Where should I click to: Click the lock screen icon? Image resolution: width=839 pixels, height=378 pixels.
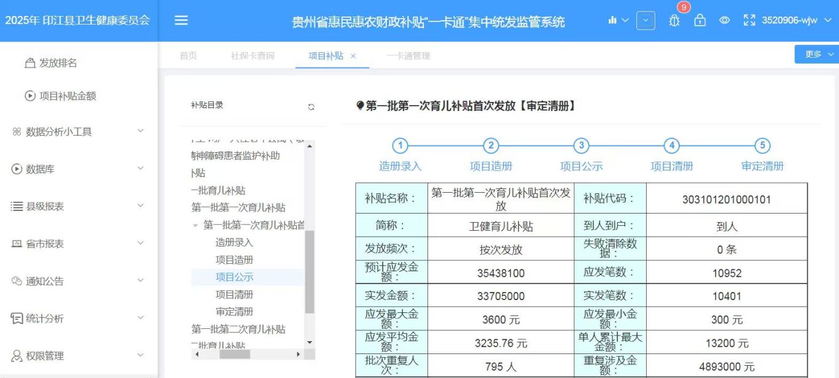pyautogui.click(x=700, y=20)
